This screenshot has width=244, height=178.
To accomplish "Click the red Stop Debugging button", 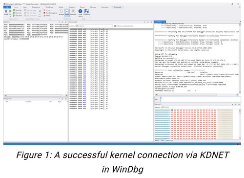I will (x=50, y=13).
